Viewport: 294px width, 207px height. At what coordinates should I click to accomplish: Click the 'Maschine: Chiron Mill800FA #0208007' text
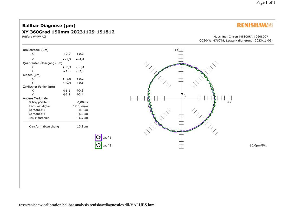241,37
